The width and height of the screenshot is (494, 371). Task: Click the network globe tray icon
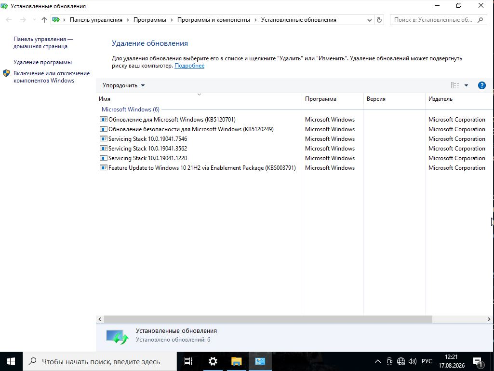[x=401, y=361]
